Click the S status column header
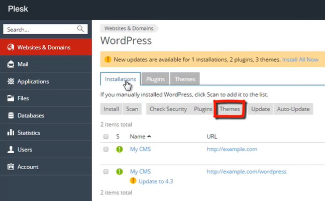The height and width of the screenshot is (201, 325). point(118,136)
